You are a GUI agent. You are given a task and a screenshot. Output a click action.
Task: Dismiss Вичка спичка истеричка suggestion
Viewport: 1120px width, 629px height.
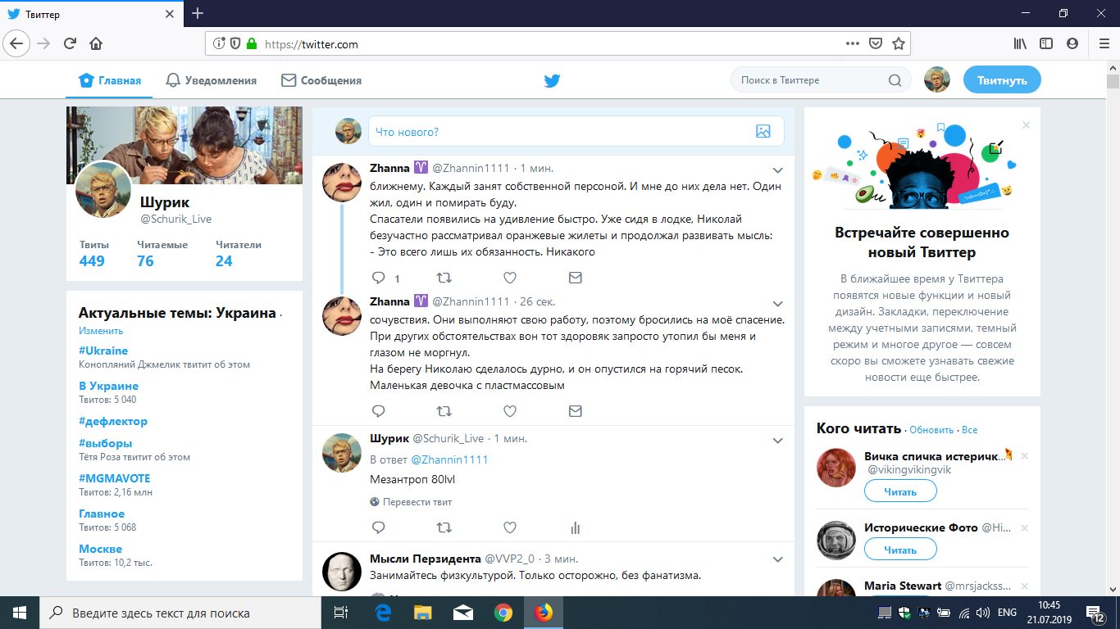pyautogui.click(x=1025, y=456)
